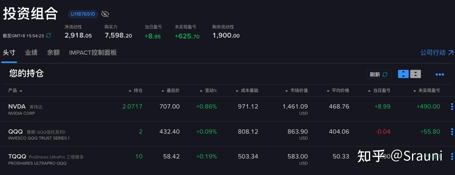Screen dimensions: 455x175
Task: Open the holdings three-dot more menu
Action: pyautogui.click(x=440, y=74)
